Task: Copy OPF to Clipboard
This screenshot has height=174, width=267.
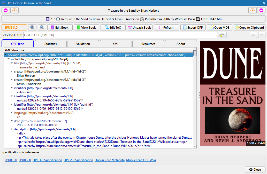Action: tap(249, 27)
